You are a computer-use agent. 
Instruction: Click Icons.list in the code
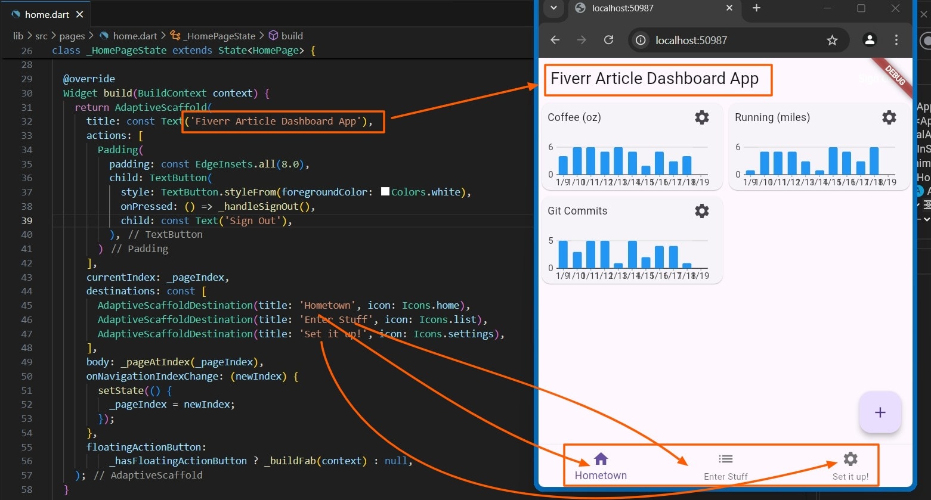tap(448, 319)
